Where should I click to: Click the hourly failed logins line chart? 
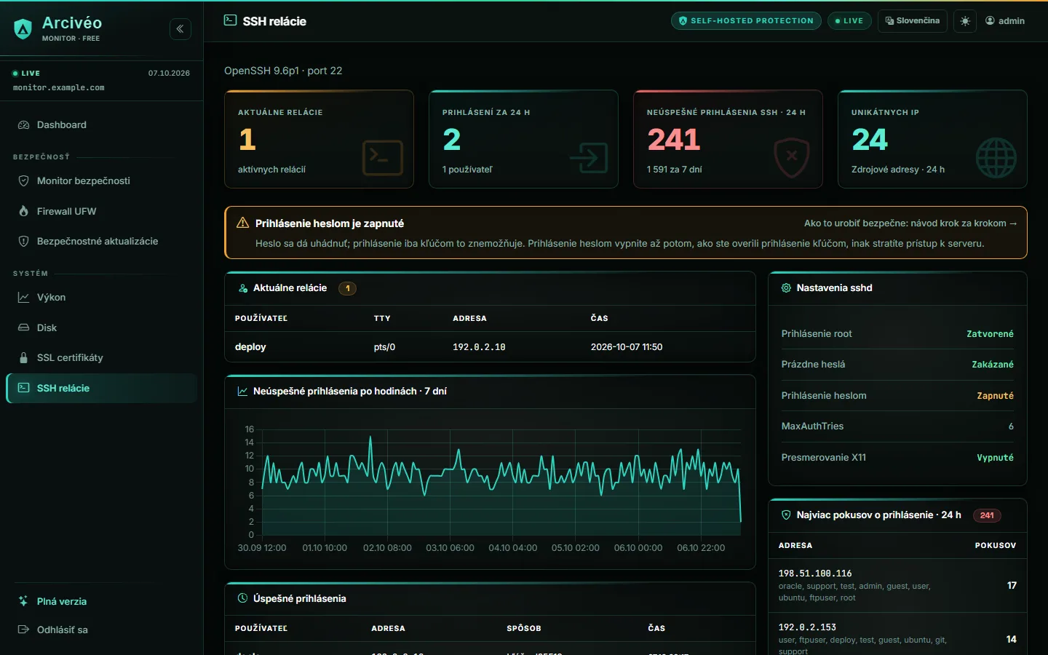coord(490,489)
